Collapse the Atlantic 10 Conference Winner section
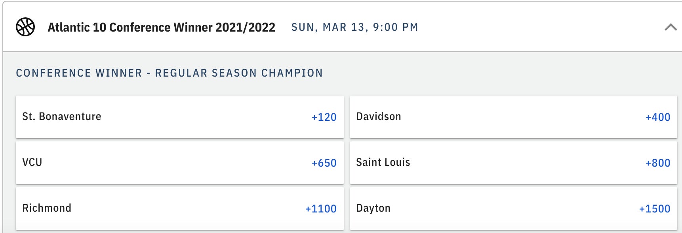Image resolution: width=682 pixels, height=233 pixels. pos(671,27)
